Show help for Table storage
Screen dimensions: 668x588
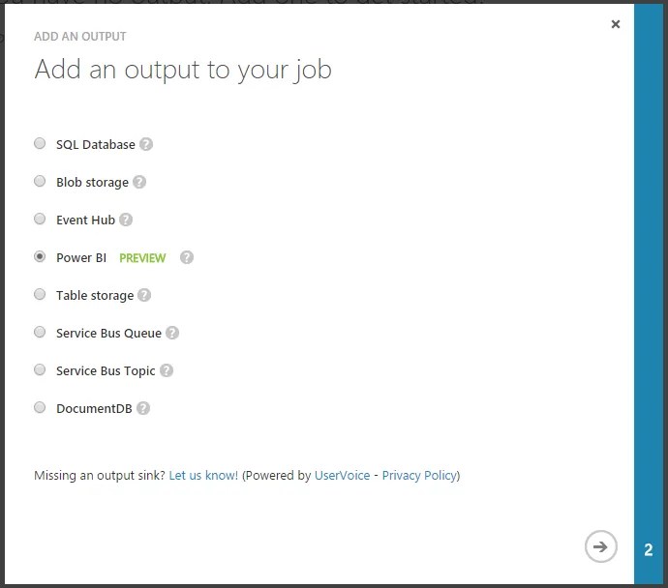pos(144,295)
